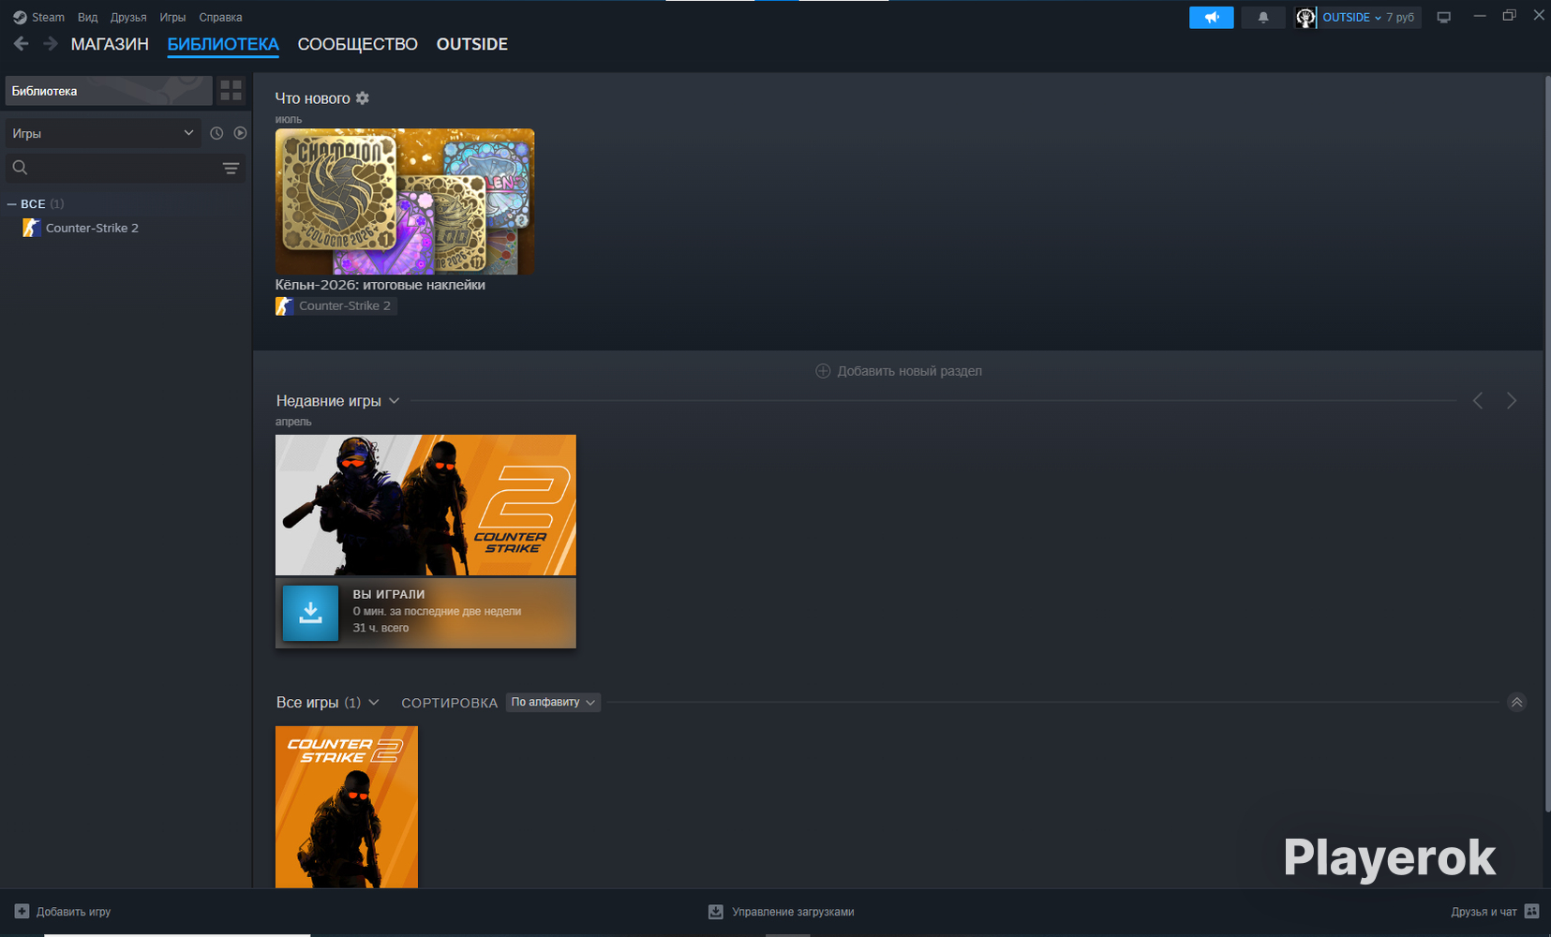Open the Справка menu

pyautogui.click(x=220, y=17)
